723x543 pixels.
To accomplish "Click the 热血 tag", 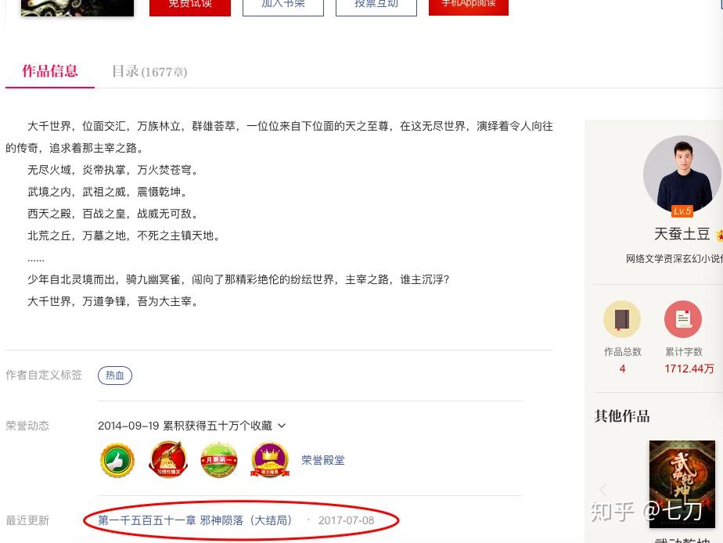I will [x=115, y=376].
